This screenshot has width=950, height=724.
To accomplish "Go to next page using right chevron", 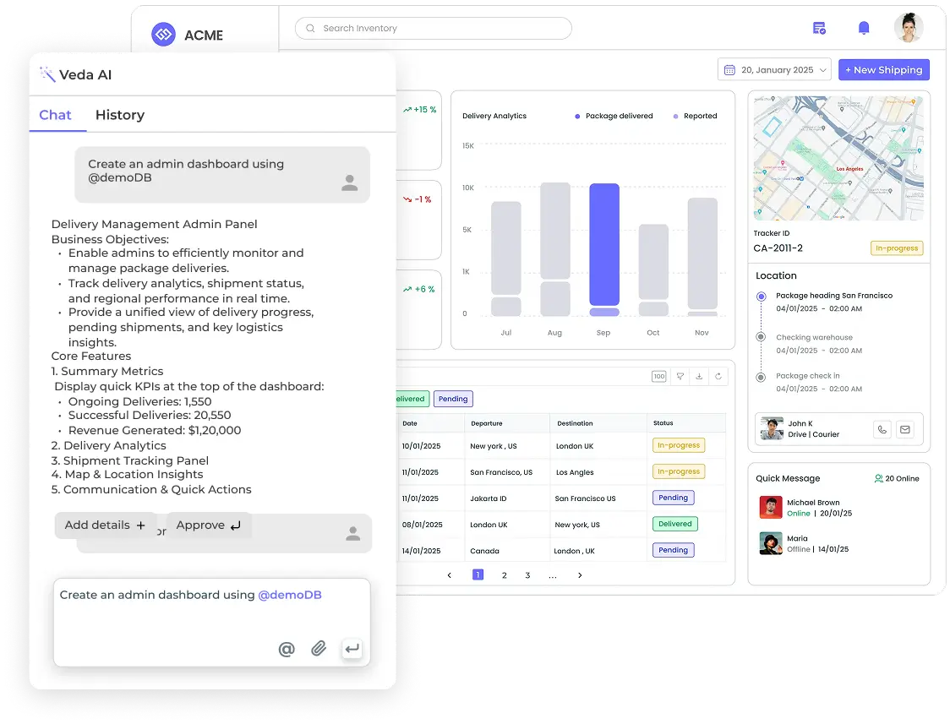I will (x=580, y=575).
